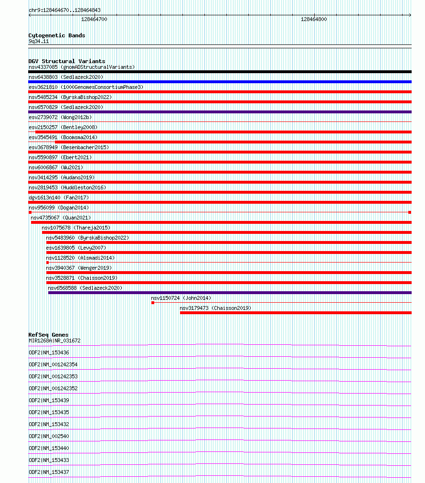This screenshot has width=425, height=483.
Task: Click the nsv1075678 (Thareja2015) label
Action: click(76, 228)
